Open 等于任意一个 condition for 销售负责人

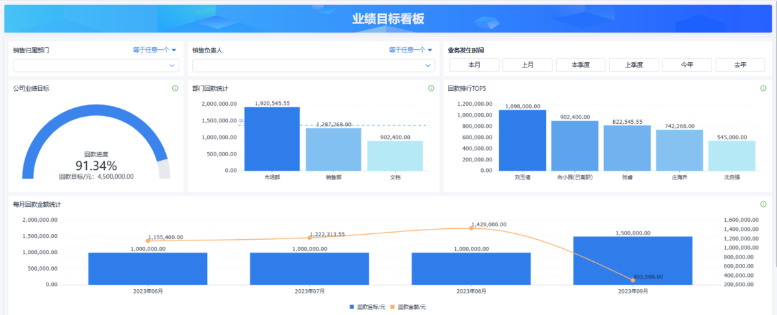(411, 50)
